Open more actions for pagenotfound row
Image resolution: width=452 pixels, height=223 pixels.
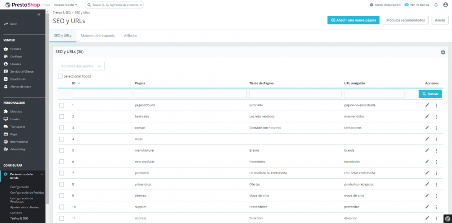pyautogui.click(x=436, y=105)
